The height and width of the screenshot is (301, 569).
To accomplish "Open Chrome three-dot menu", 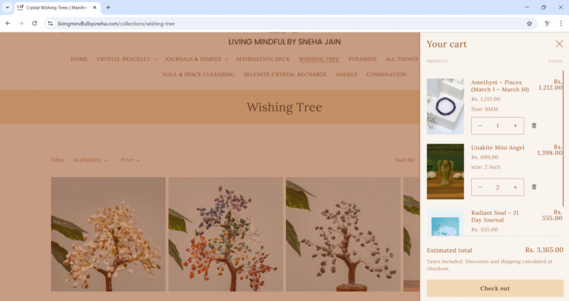I will click(x=561, y=23).
